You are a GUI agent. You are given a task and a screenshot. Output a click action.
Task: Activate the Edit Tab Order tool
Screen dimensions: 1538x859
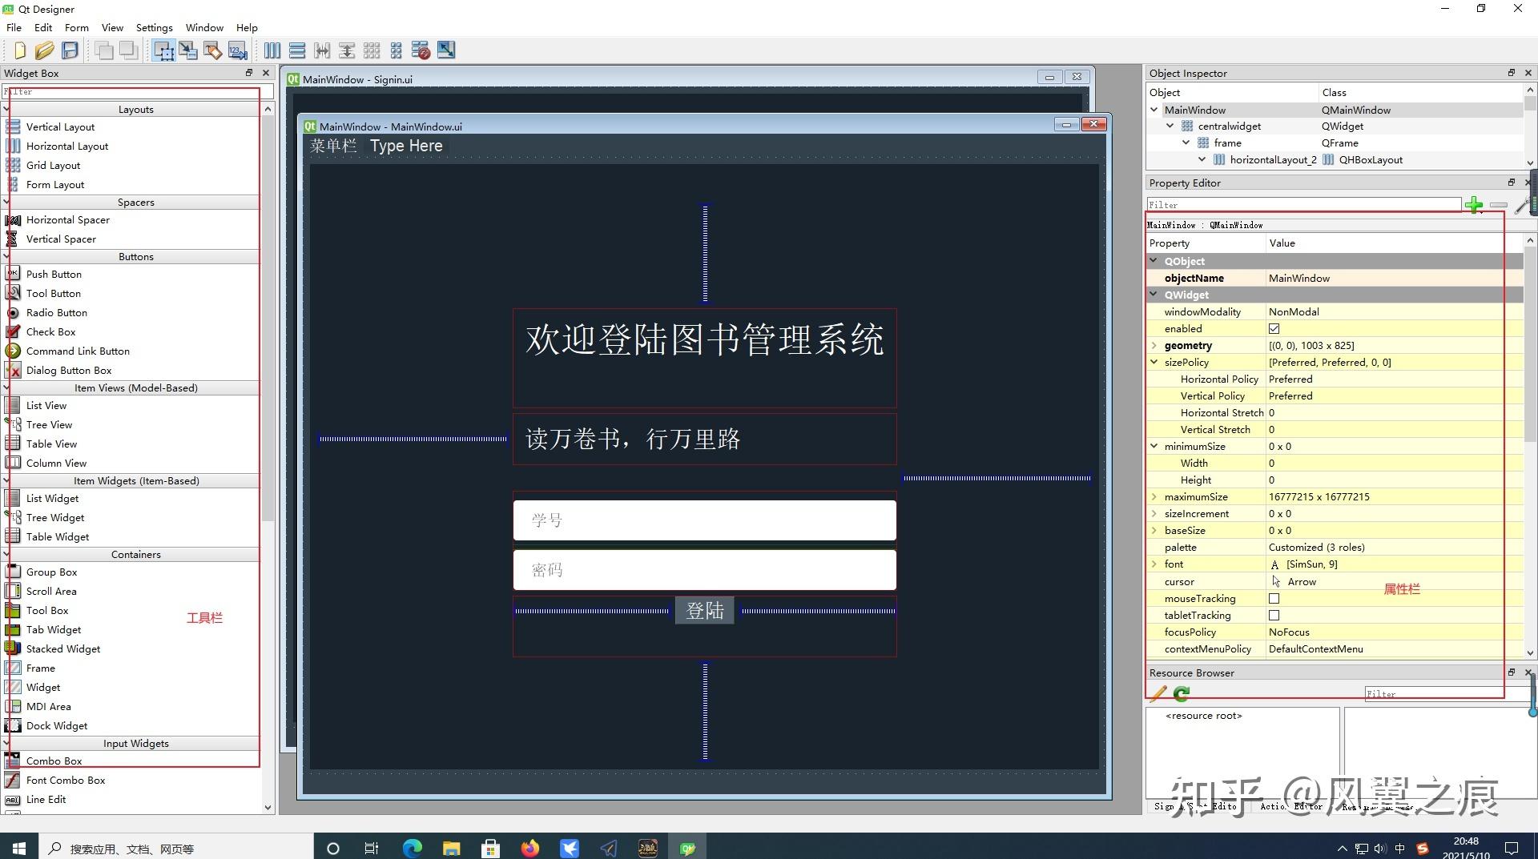pos(237,50)
